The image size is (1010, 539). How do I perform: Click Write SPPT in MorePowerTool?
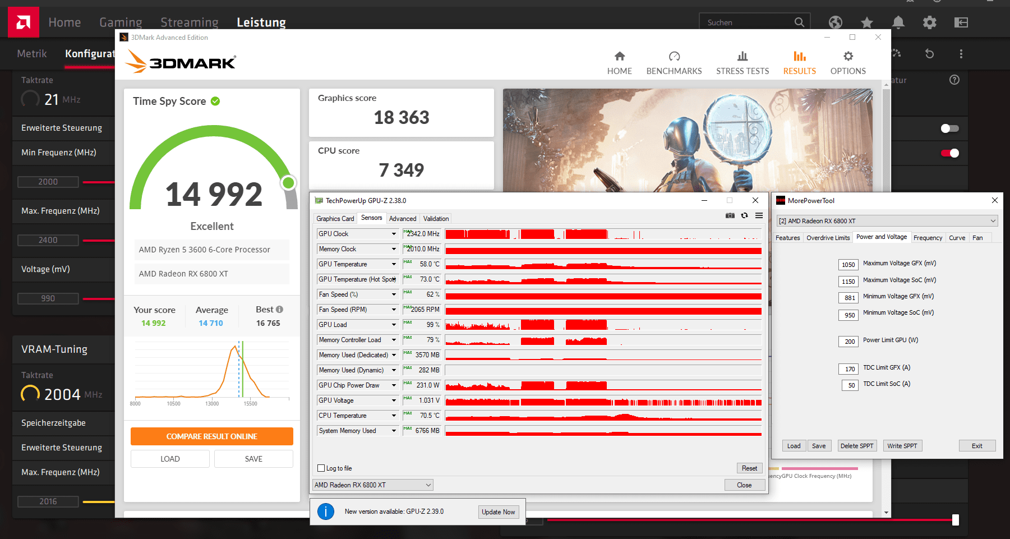click(902, 446)
